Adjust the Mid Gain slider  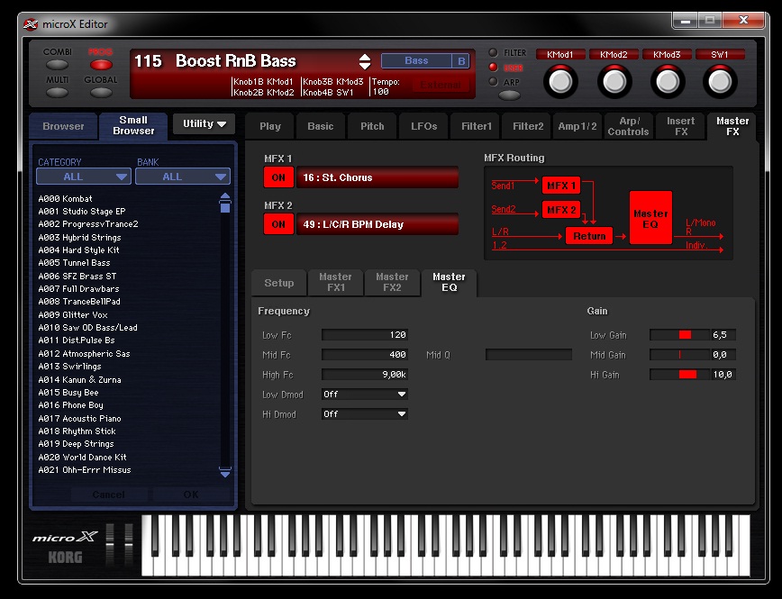pyautogui.click(x=680, y=355)
